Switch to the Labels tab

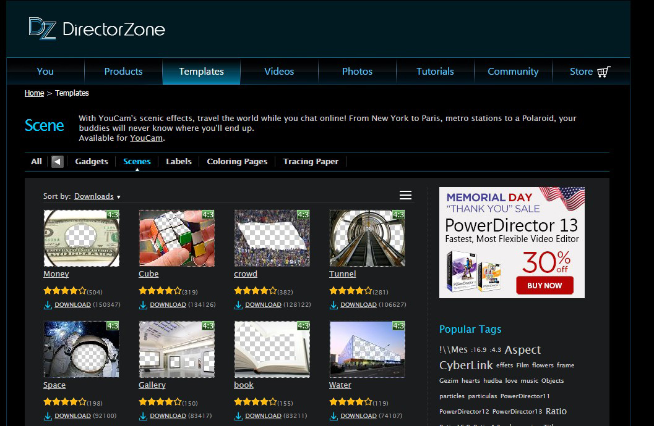click(x=178, y=161)
